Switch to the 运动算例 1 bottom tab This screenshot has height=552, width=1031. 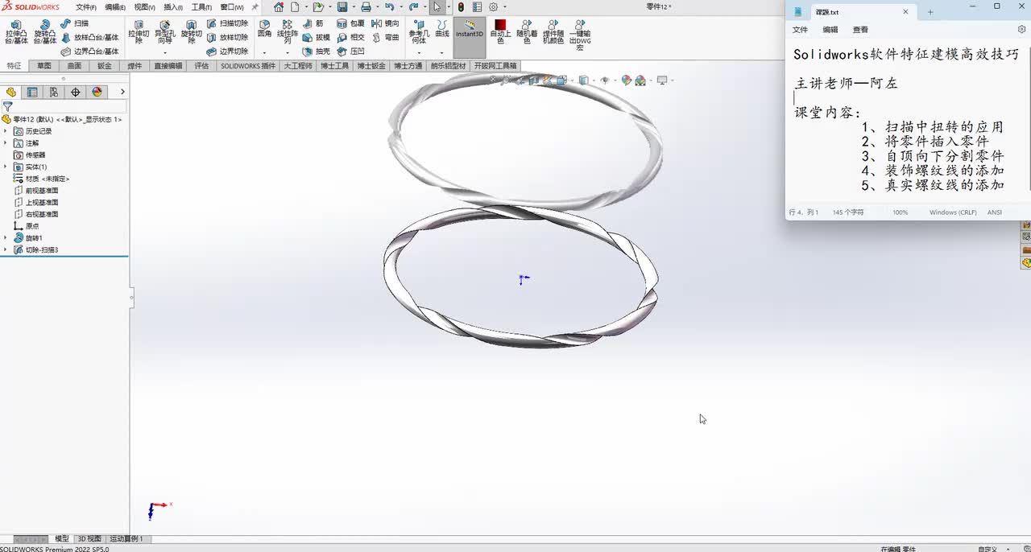point(126,539)
